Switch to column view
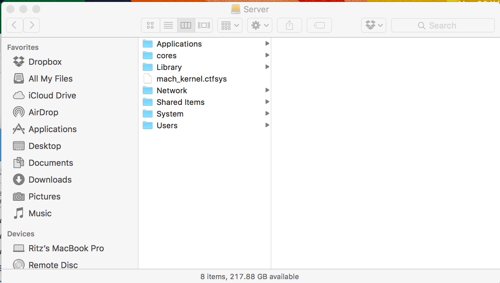This screenshot has width=500, height=283. pos(186,25)
